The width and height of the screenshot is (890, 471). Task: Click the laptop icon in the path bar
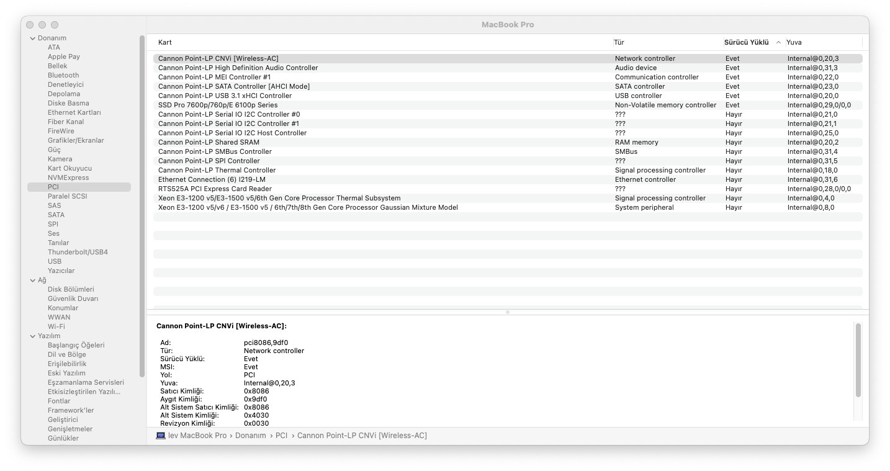[161, 436]
